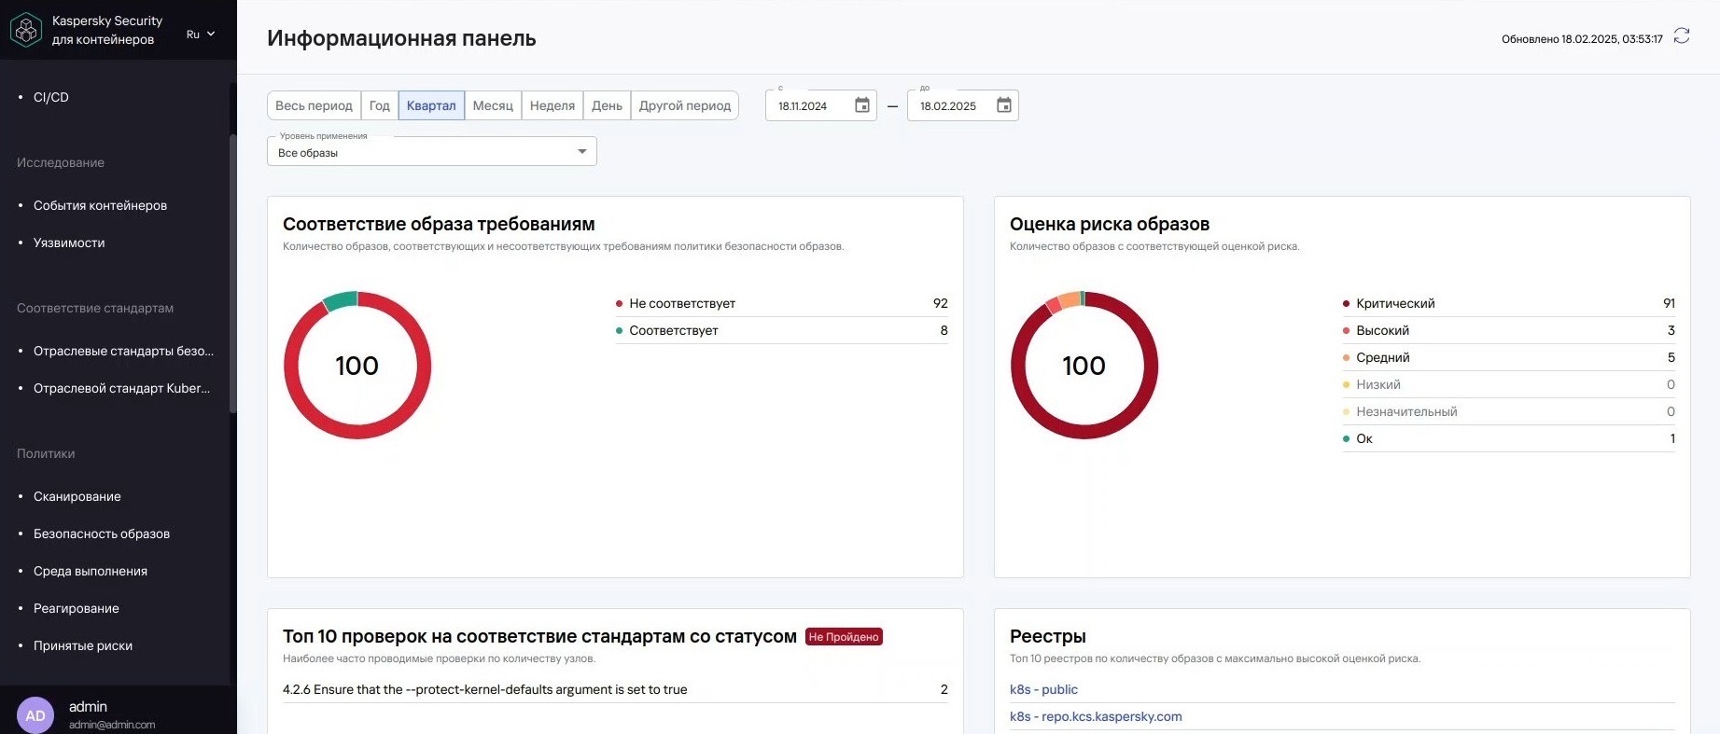
Task: Open 'Уязвимости' in the sidebar
Action: 69,242
